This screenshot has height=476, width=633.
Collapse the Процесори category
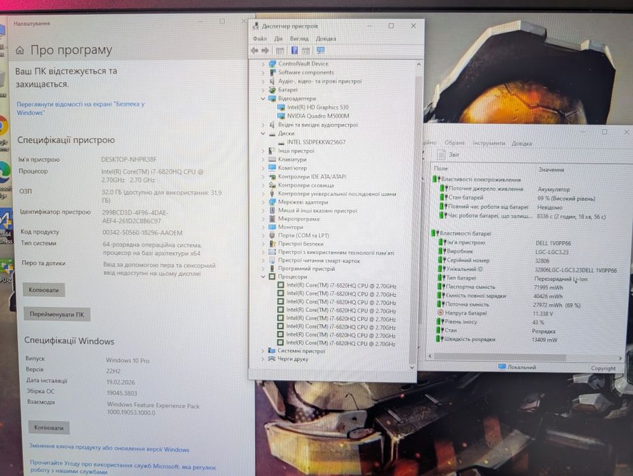(263, 276)
